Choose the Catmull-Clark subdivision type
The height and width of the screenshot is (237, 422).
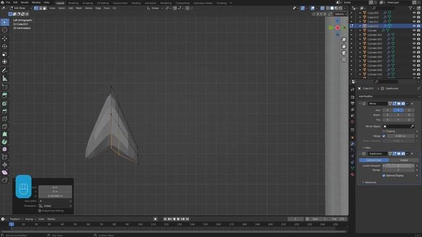point(374,160)
